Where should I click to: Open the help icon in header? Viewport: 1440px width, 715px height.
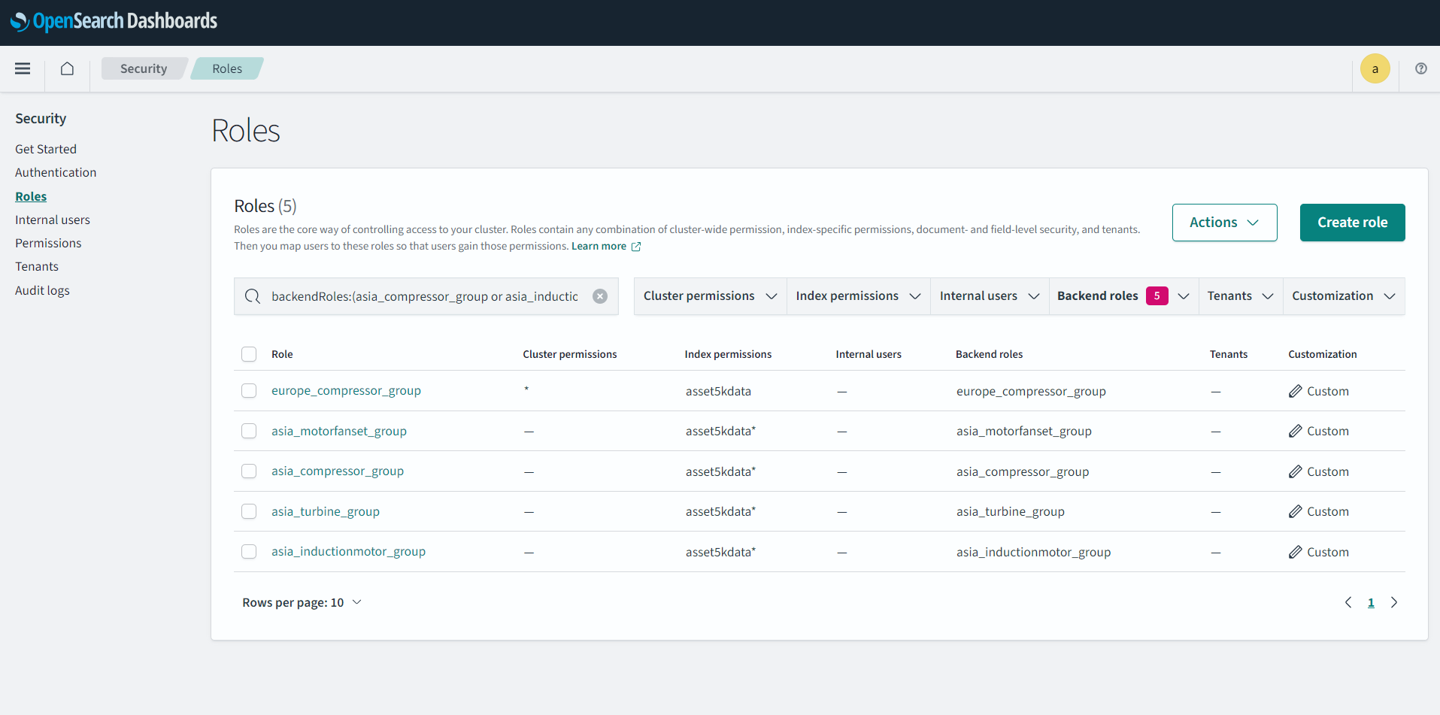1420,68
